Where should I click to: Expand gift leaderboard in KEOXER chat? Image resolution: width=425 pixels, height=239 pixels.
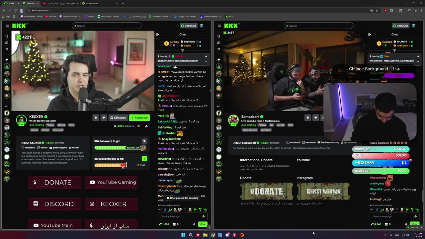[x=182, y=50]
